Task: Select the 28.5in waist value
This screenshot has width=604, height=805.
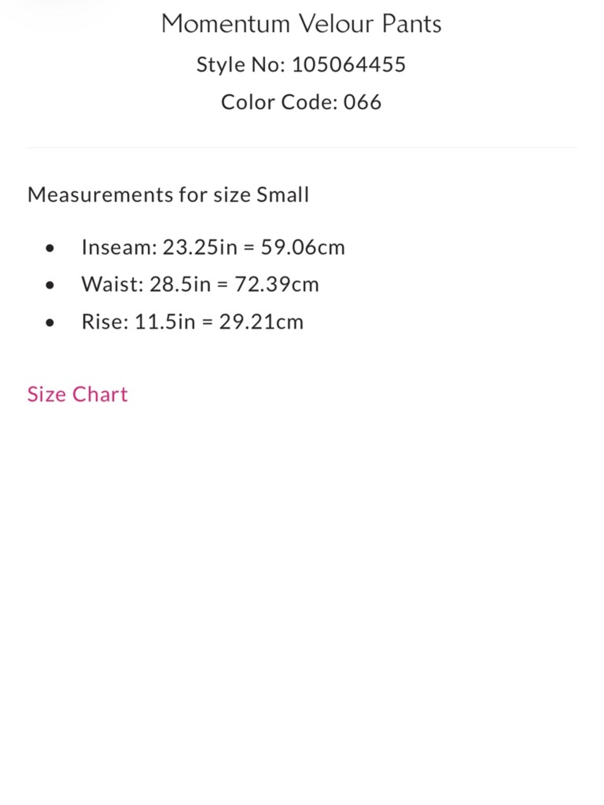Action: point(180,284)
